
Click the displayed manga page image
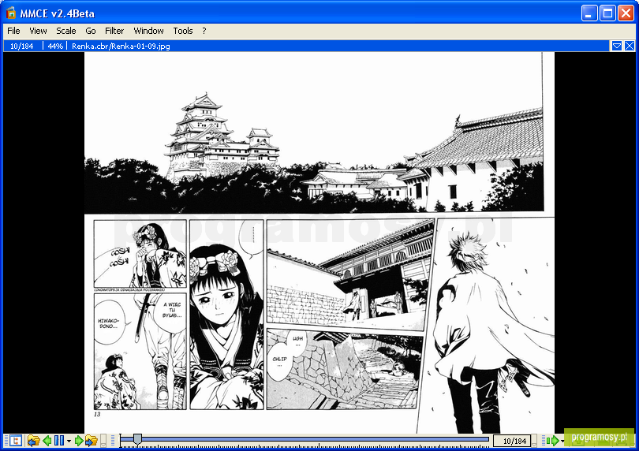click(x=319, y=243)
